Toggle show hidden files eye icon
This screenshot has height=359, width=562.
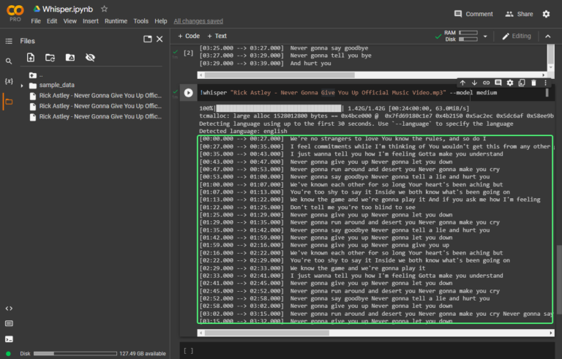[90, 57]
